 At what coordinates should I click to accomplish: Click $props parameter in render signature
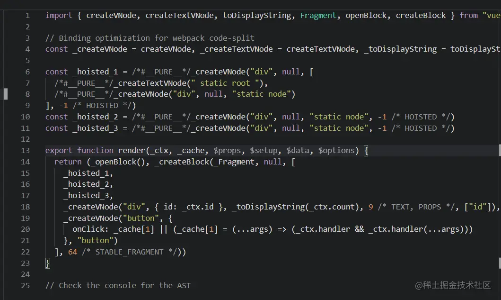[x=227, y=151]
